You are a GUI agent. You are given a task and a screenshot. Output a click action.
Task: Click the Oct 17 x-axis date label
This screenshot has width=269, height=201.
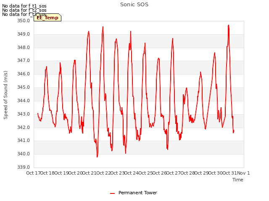click(33, 173)
